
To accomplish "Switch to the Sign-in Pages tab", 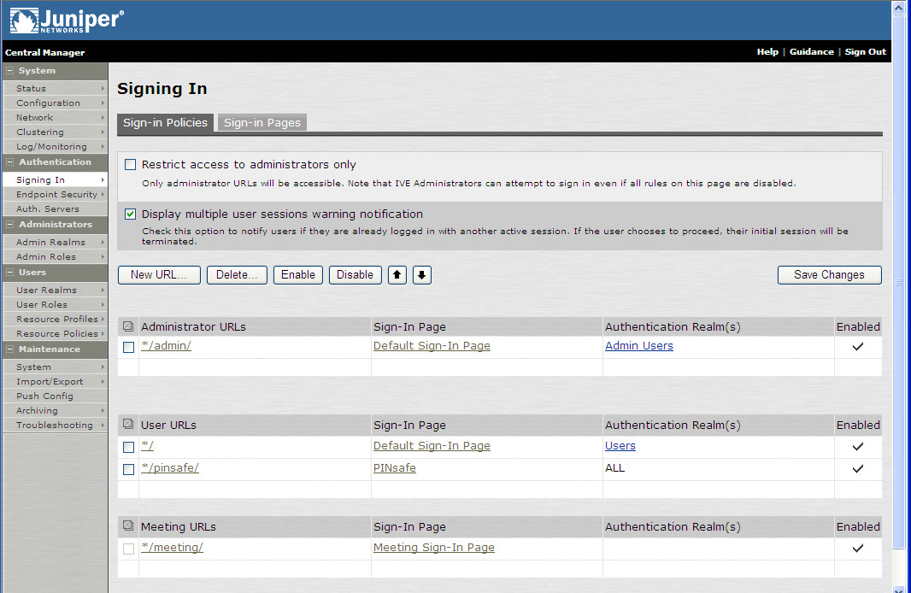I will coord(262,123).
